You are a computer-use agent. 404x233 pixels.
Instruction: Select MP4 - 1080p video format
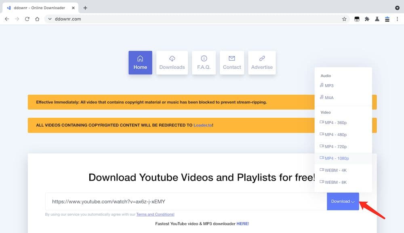point(343,158)
